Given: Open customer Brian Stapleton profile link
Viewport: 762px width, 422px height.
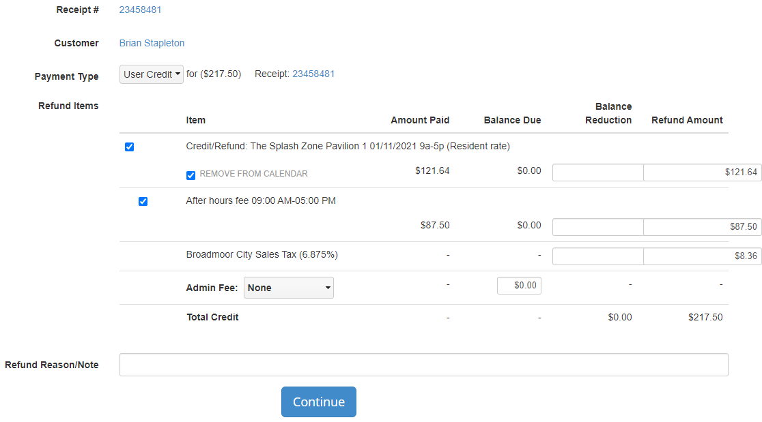Looking at the screenshot, I should pyautogui.click(x=152, y=43).
